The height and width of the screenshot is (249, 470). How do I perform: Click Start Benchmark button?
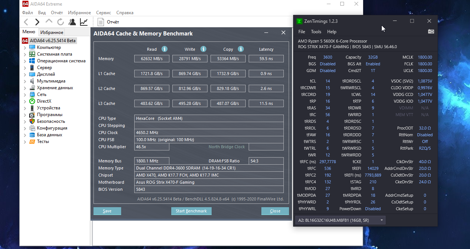click(191, 211)
